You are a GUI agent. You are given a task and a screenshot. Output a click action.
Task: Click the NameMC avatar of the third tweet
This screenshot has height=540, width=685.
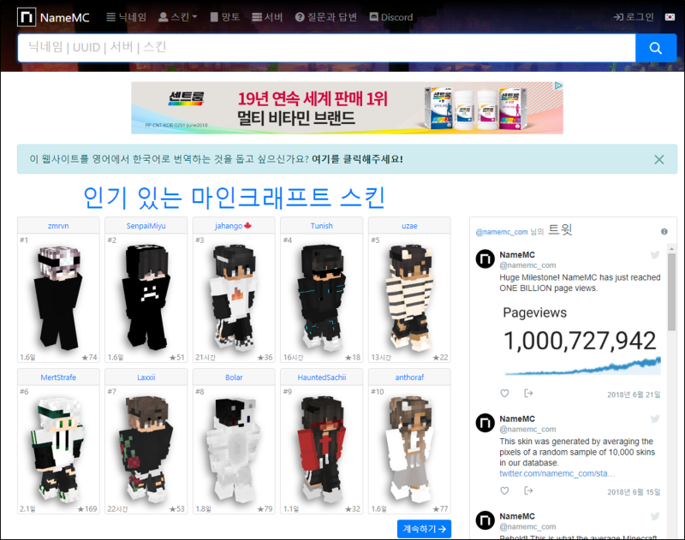(x=485, y=520)
